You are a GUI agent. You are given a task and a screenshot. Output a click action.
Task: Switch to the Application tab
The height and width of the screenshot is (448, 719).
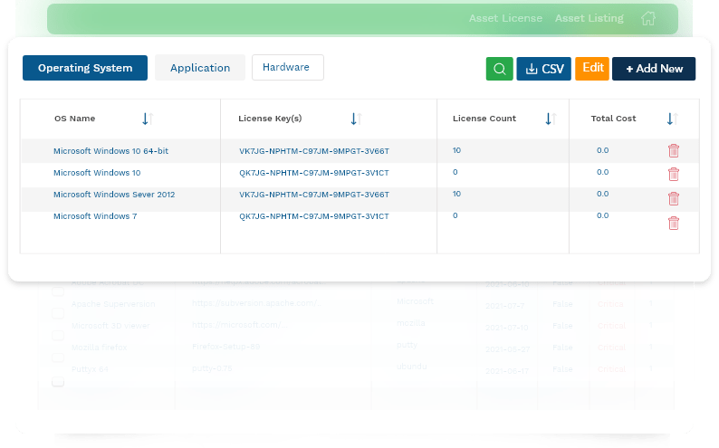200,68
